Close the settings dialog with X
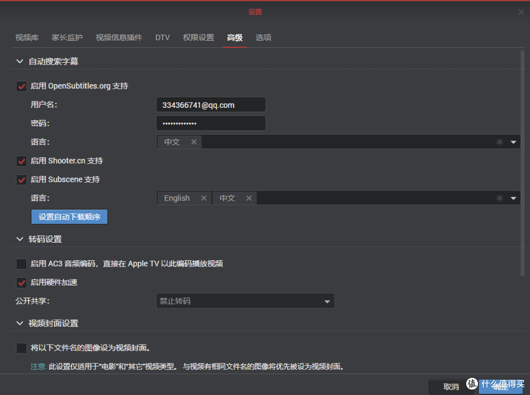 (x=521, y=12)
